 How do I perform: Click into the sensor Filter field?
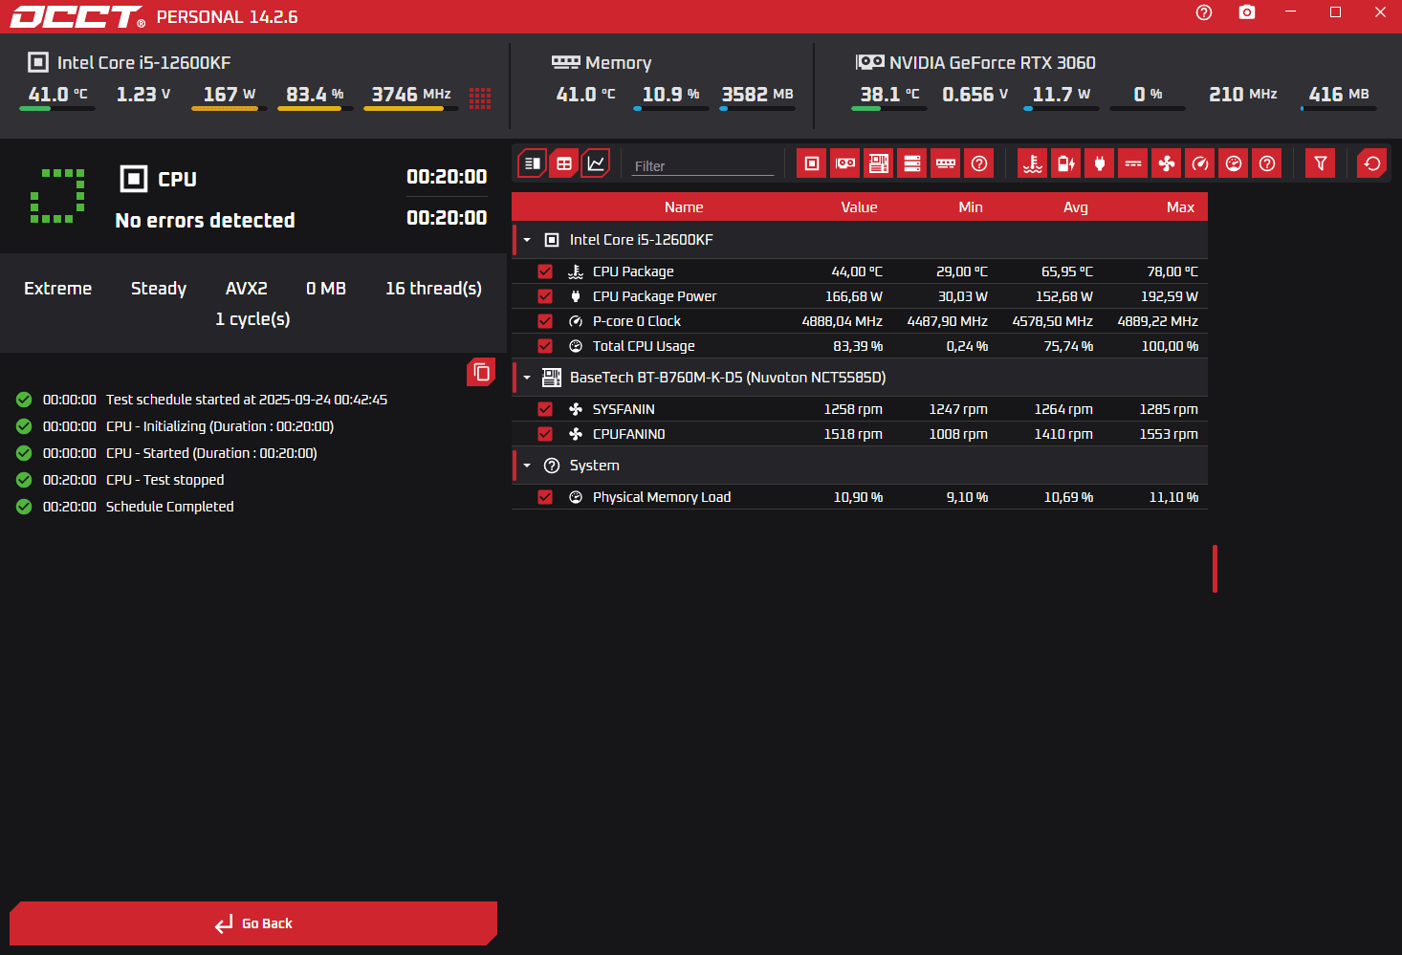(703, 165)
